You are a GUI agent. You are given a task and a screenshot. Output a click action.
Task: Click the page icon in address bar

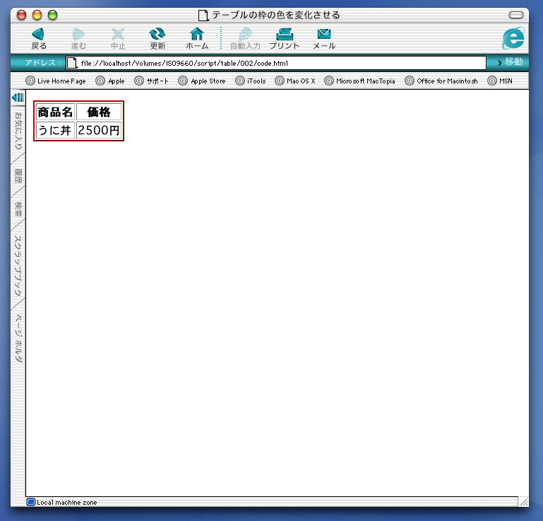[72, 63]
